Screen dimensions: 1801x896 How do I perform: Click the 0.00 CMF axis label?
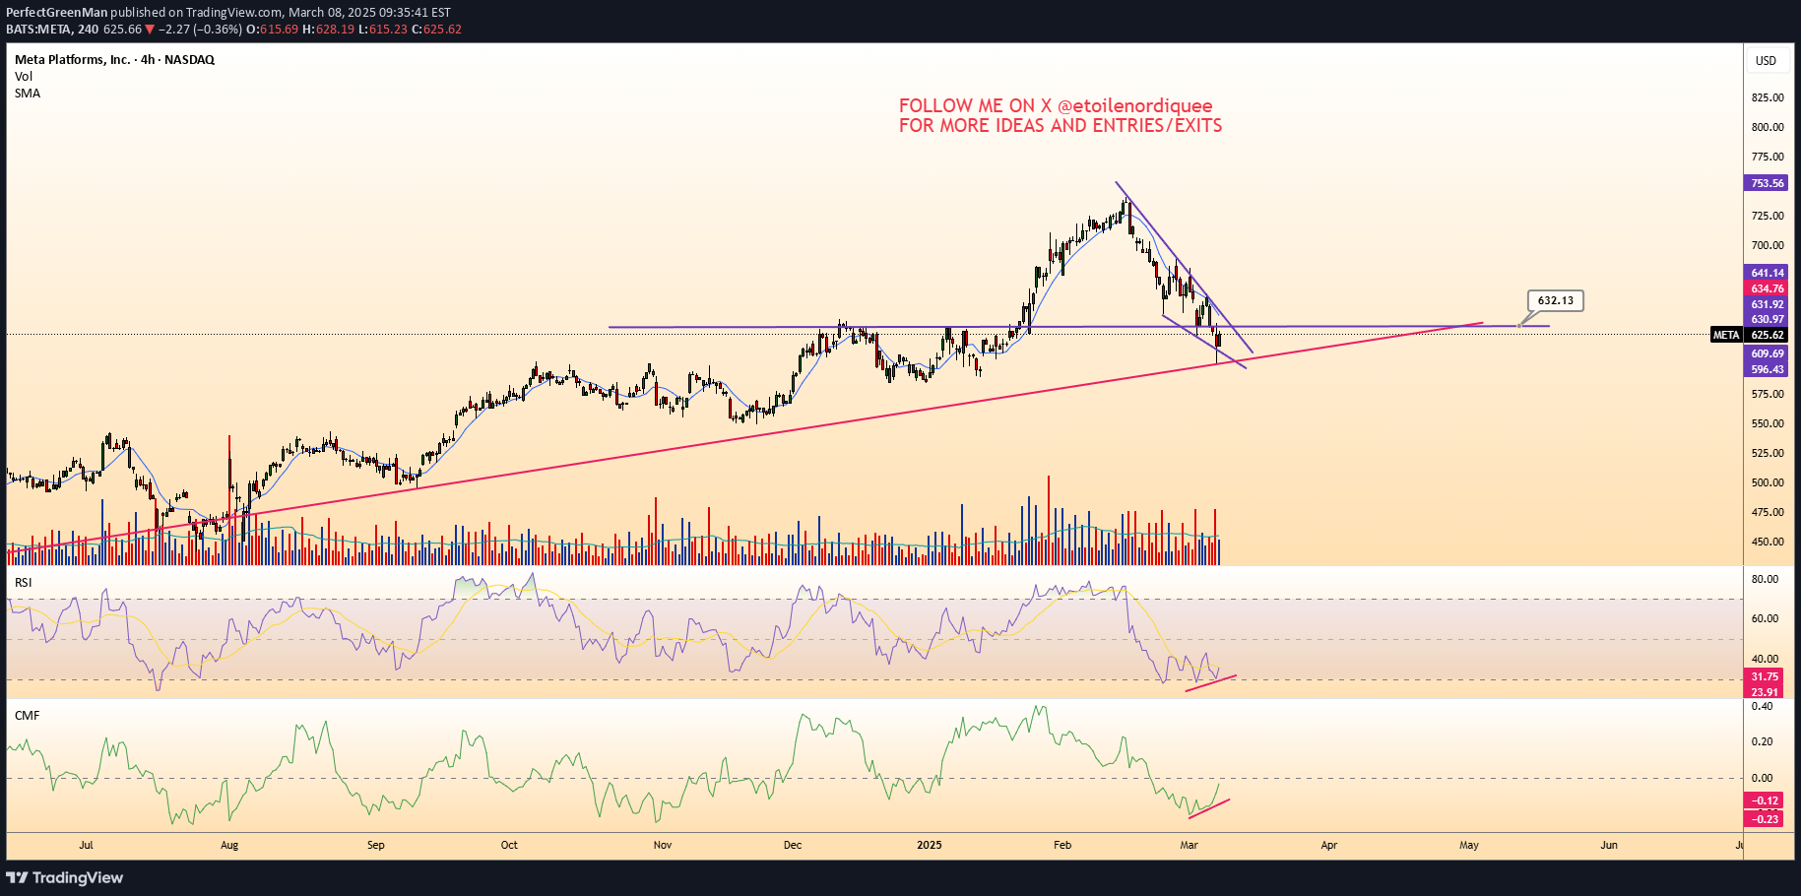coord(1762,778)
